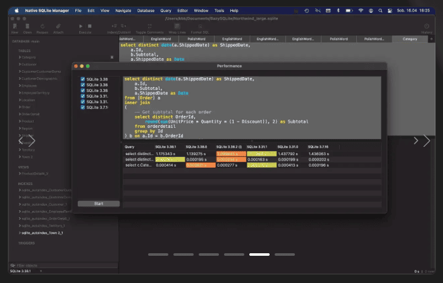Open the SQLite 3.38.1 version selector in status bar

[26, 271]
